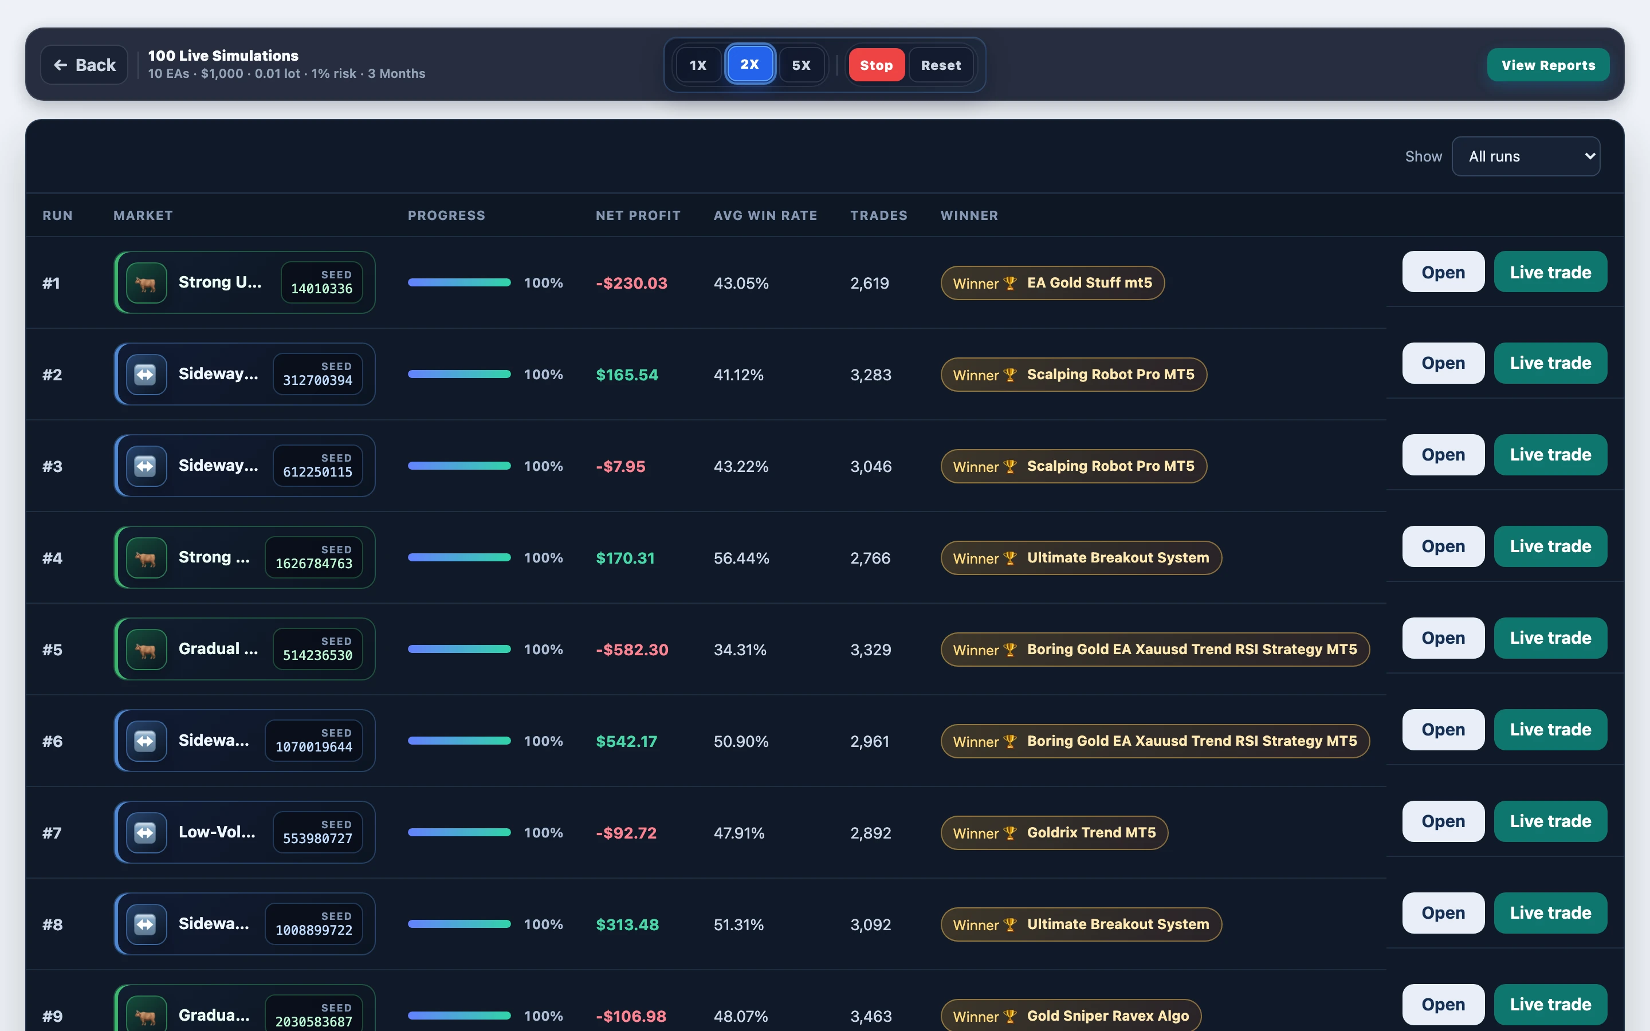Click seed 14010336 badge

322,282
